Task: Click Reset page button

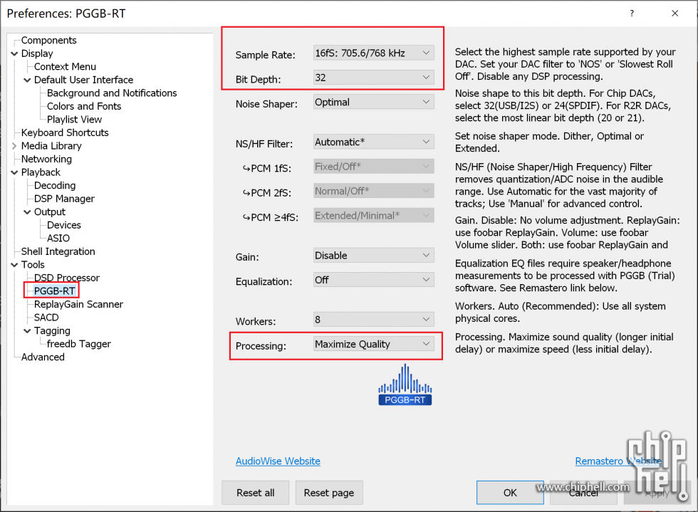Action: 329,493
